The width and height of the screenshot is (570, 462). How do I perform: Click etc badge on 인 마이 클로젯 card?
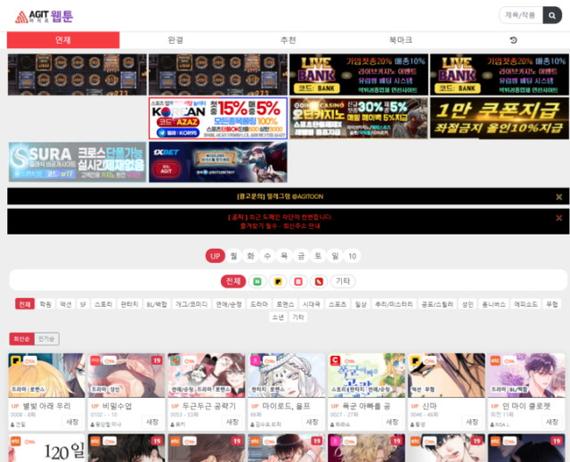coord(495,360)
